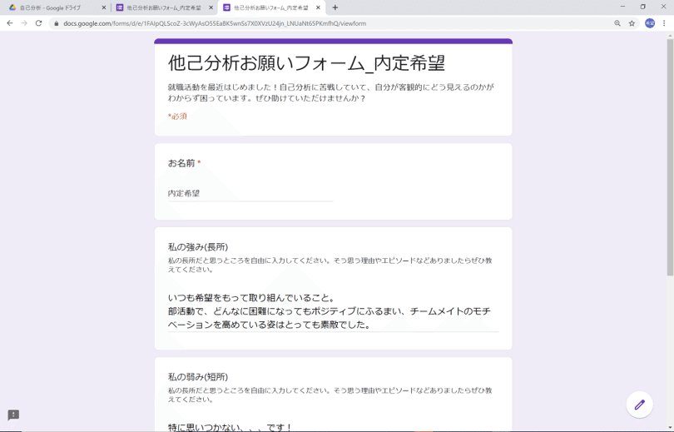Click the 私の弱み(短所) question heading
Screen dimensions: 674x432
click(x=198, y=377)
